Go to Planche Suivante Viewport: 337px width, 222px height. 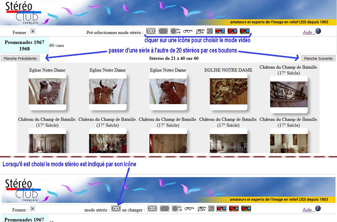(x=318, y=58)
